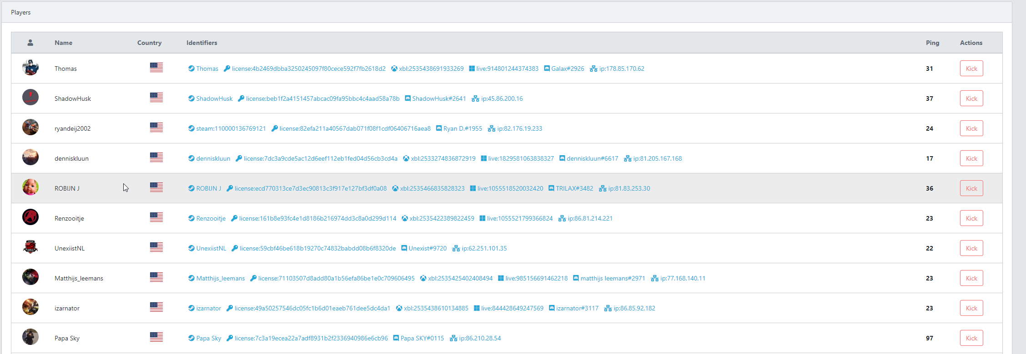Screen dimensions: 1026x354
Task: Kick player Thomas
Action: (x=971, y=69)
